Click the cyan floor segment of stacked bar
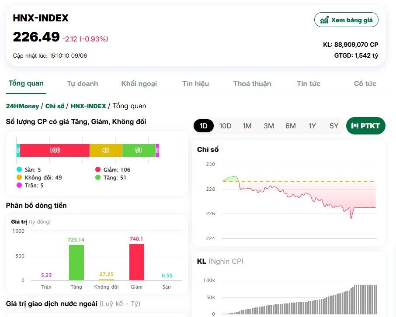Image resolution: width=396 pixels, height=317 pixels. click(18, 151)
